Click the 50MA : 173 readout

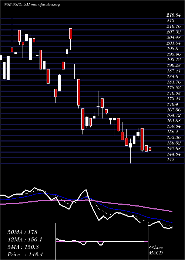23,232
